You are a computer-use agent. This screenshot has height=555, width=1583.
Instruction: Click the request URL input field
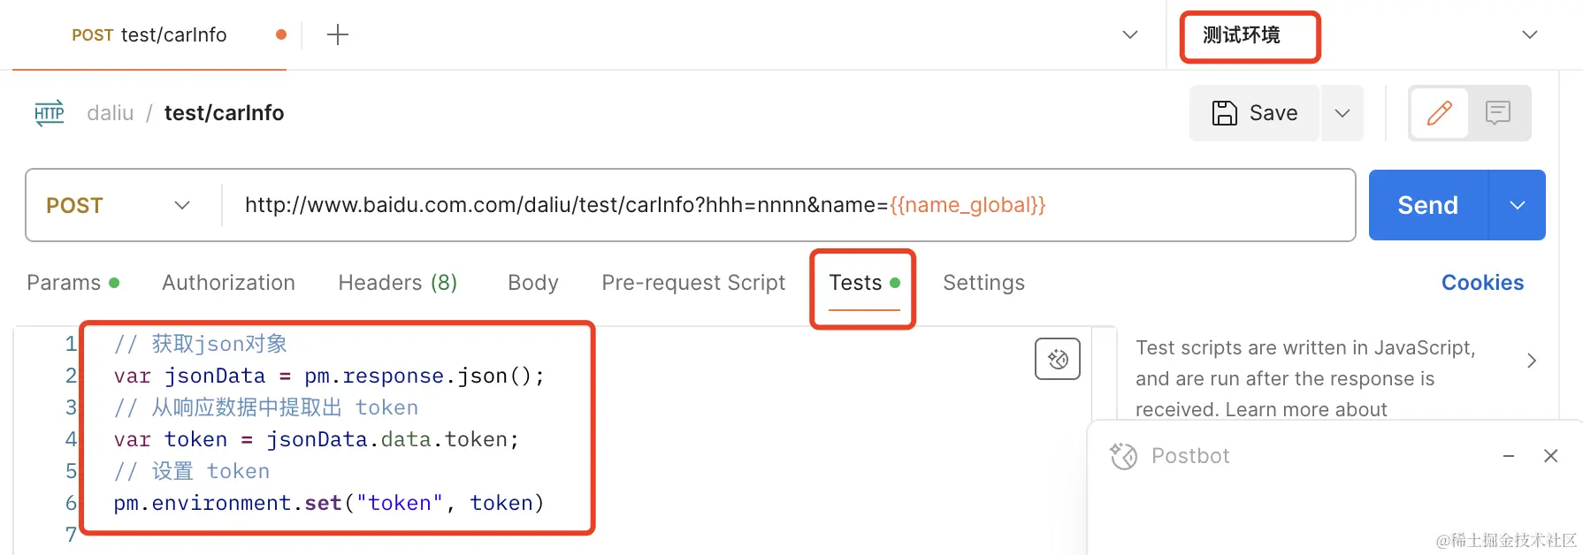coord(787,205)
